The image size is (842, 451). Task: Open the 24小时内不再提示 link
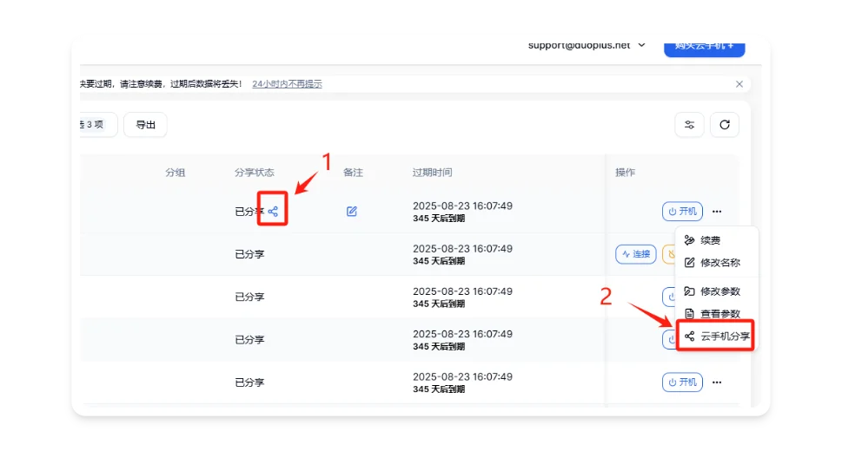(x=288, y=84)
